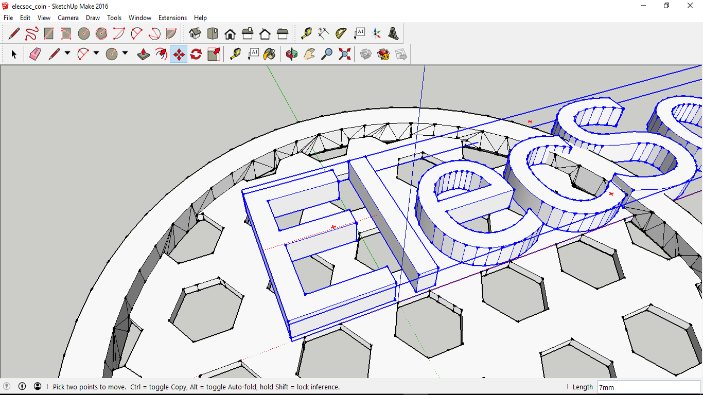Switch to Back view
703x395 pixels.
(265, 34)
